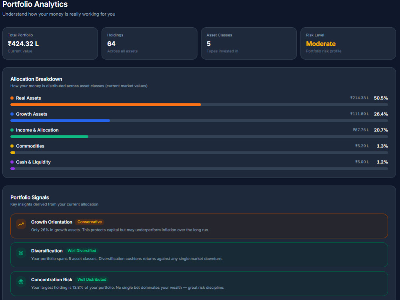Click the 'largest holding is 13.8%' description
Screen dimensions: 400x300
coord(128,288)
